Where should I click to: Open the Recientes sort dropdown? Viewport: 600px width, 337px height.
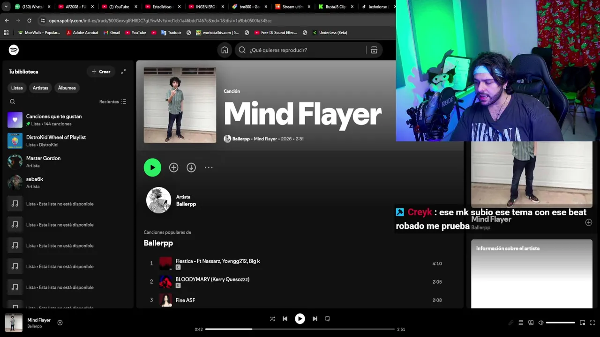(112, 102)
